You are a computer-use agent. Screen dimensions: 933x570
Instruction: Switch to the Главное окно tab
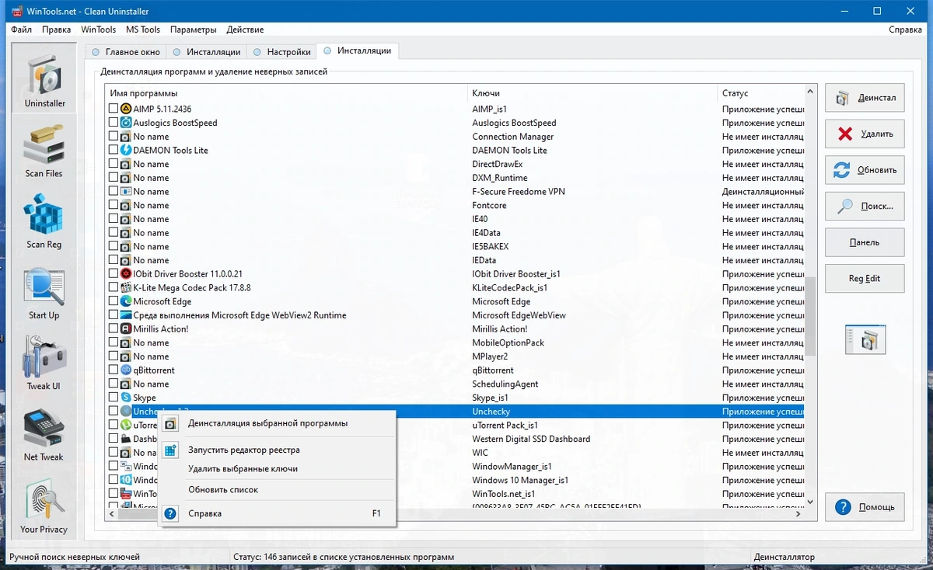click(x=126, y=52)
